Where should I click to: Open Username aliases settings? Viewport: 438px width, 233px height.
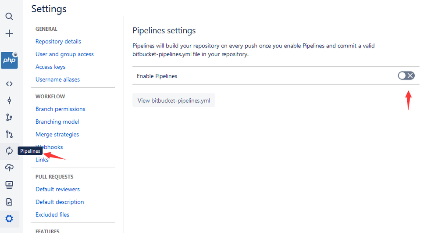tap(57, 79)
